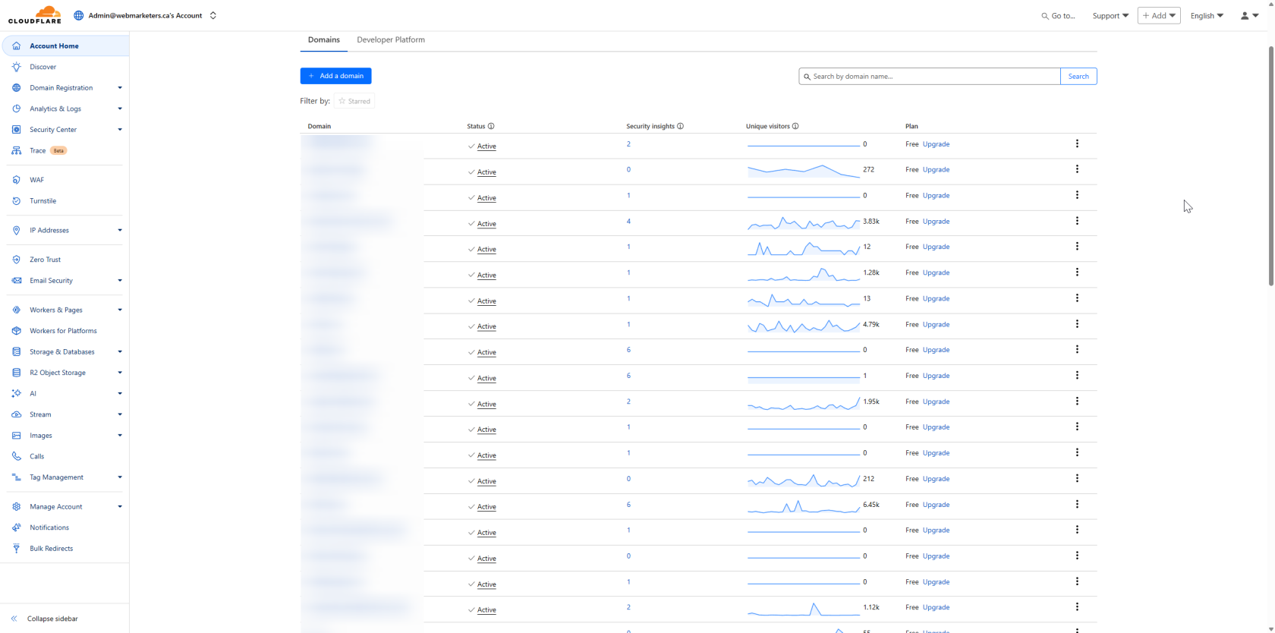Open the Discover lightbulb icon

pyautogui.click(x=17, y=67)
